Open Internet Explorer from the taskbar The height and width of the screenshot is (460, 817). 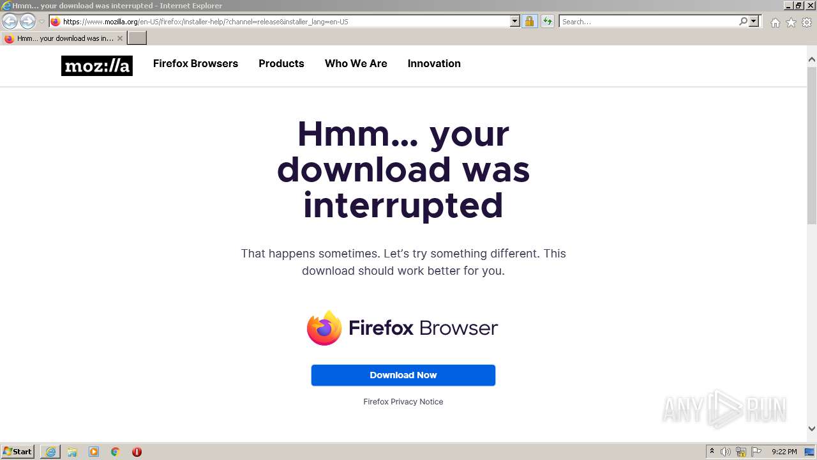[50, 452]
